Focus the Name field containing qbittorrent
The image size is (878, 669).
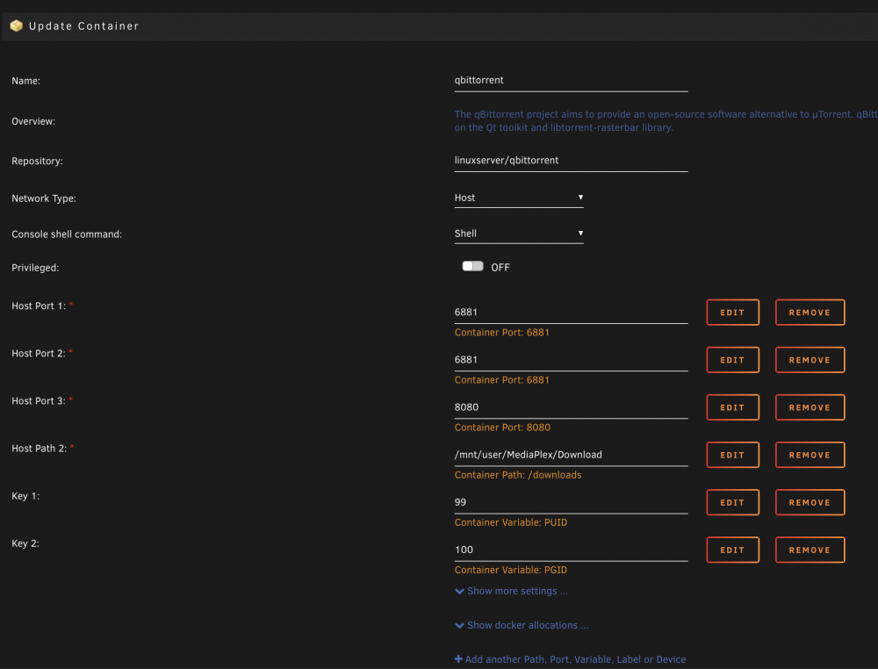(x=571, y=81)
